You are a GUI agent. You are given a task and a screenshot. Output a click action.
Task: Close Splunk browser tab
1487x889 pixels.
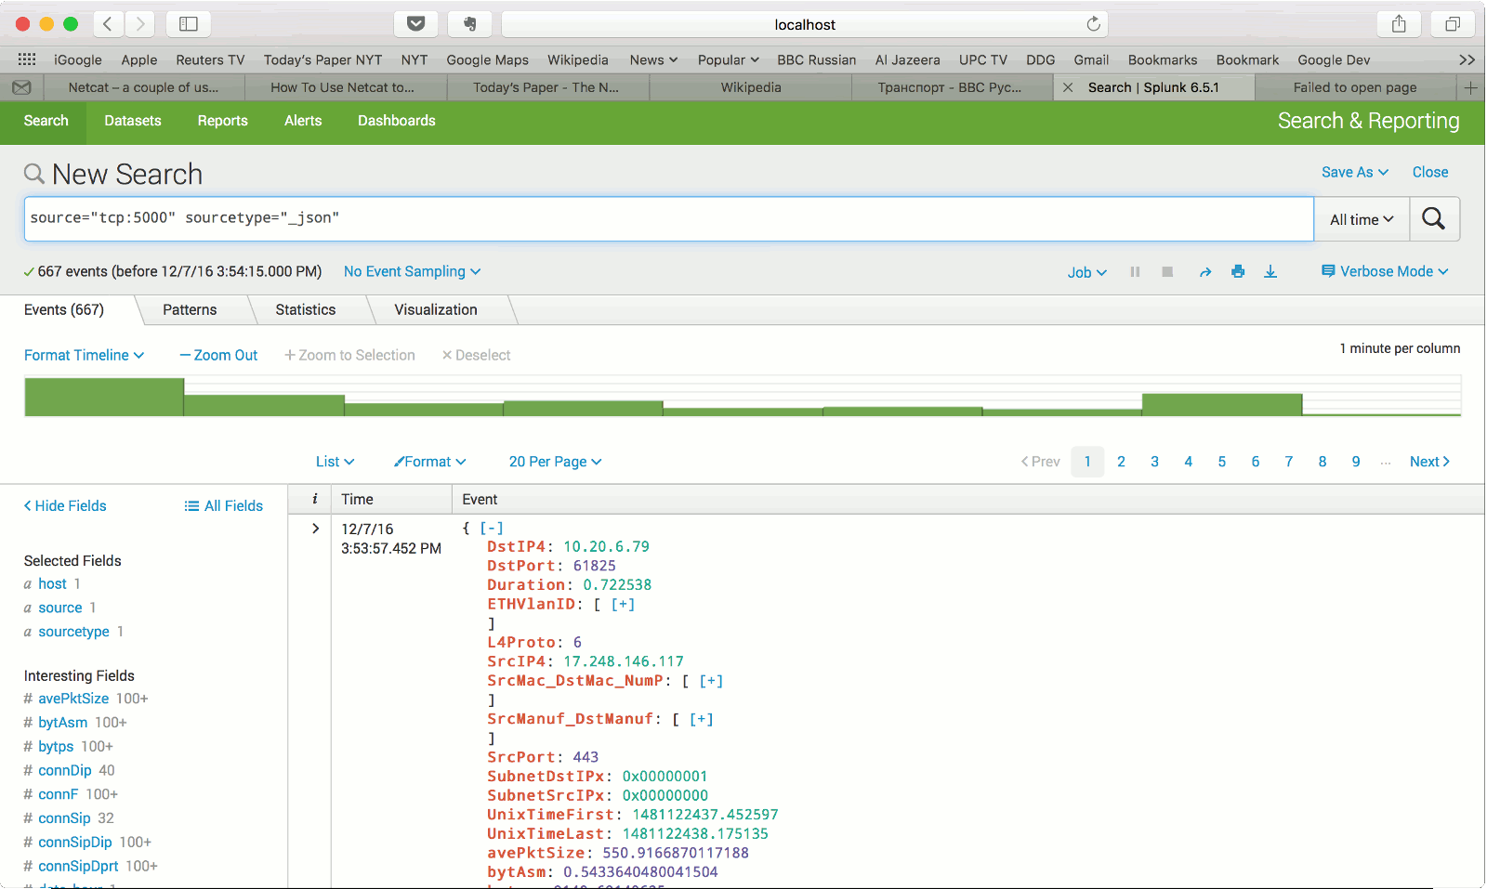[1069, 87]
